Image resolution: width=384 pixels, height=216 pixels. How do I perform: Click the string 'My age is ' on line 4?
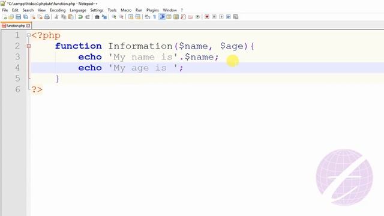pos(143,68)
